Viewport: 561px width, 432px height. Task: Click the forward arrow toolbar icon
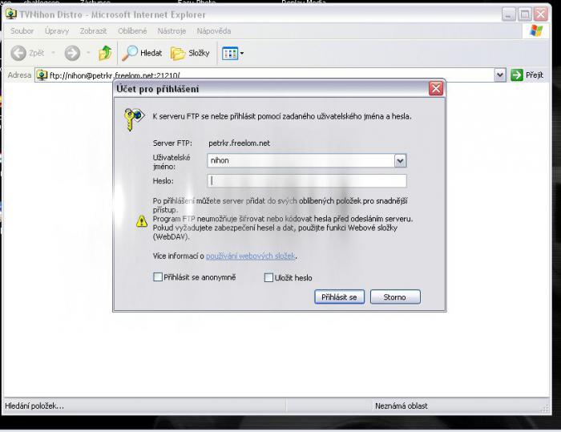72,53
